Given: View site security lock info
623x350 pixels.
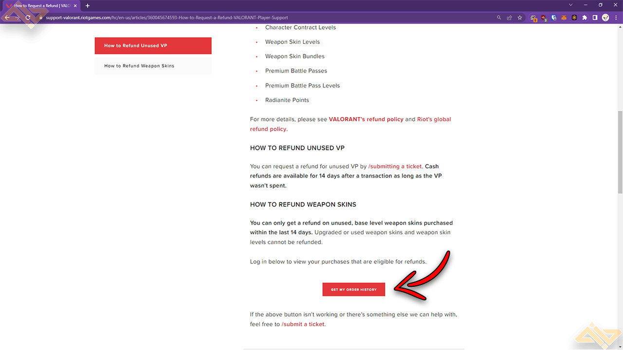Looking at the screenshot, I should 41,17.
